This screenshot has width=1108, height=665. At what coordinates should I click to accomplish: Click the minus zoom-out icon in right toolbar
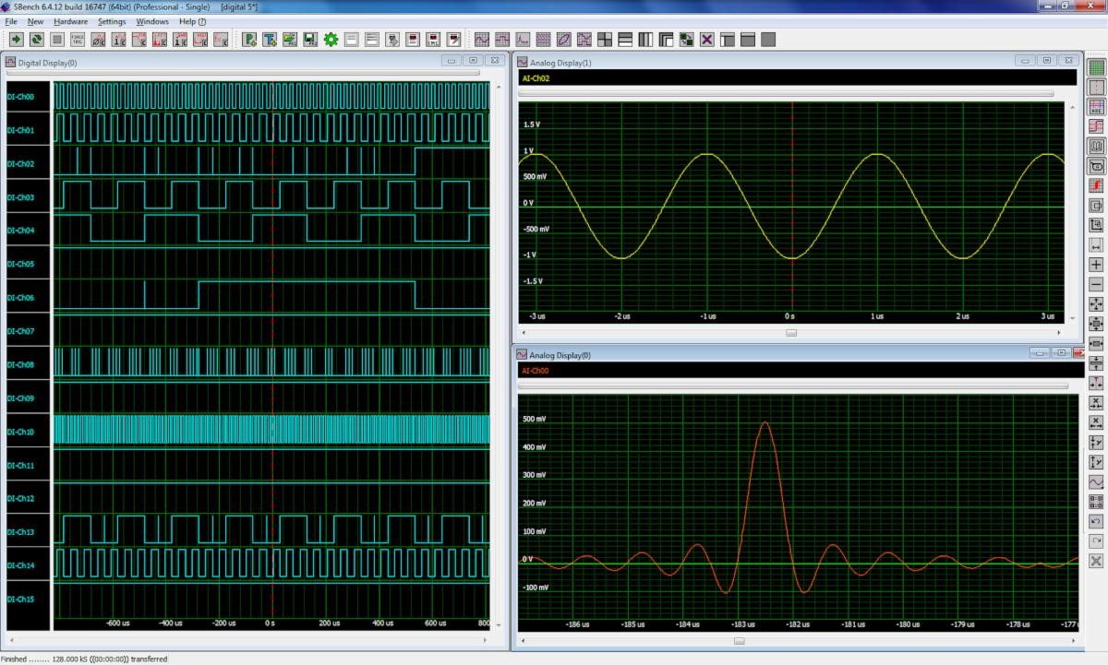tap(1096, 284)
